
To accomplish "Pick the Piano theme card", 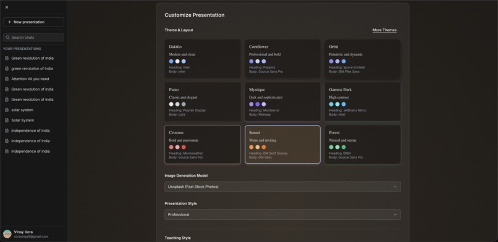I will click(202, 102).
